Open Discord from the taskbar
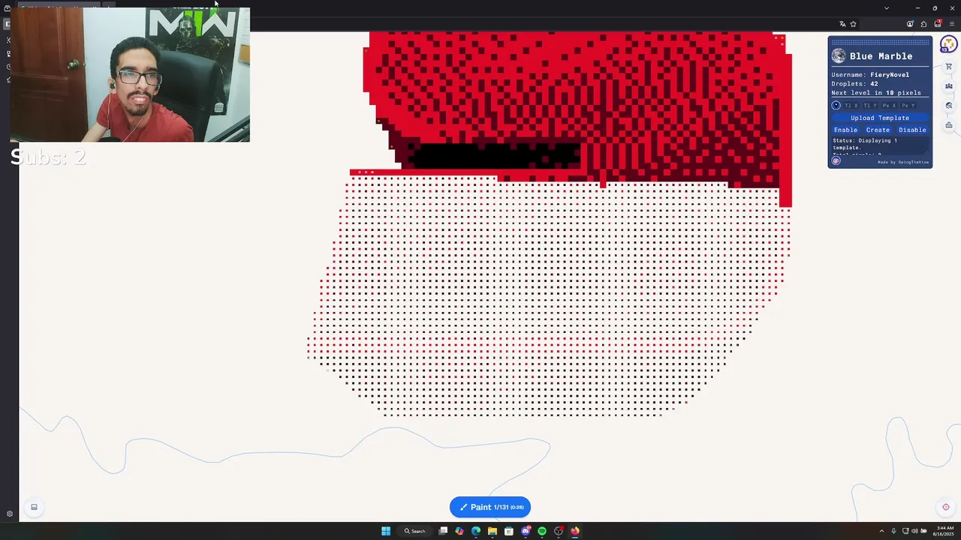The height and width of the screenshot is (540, 961). 526,531
